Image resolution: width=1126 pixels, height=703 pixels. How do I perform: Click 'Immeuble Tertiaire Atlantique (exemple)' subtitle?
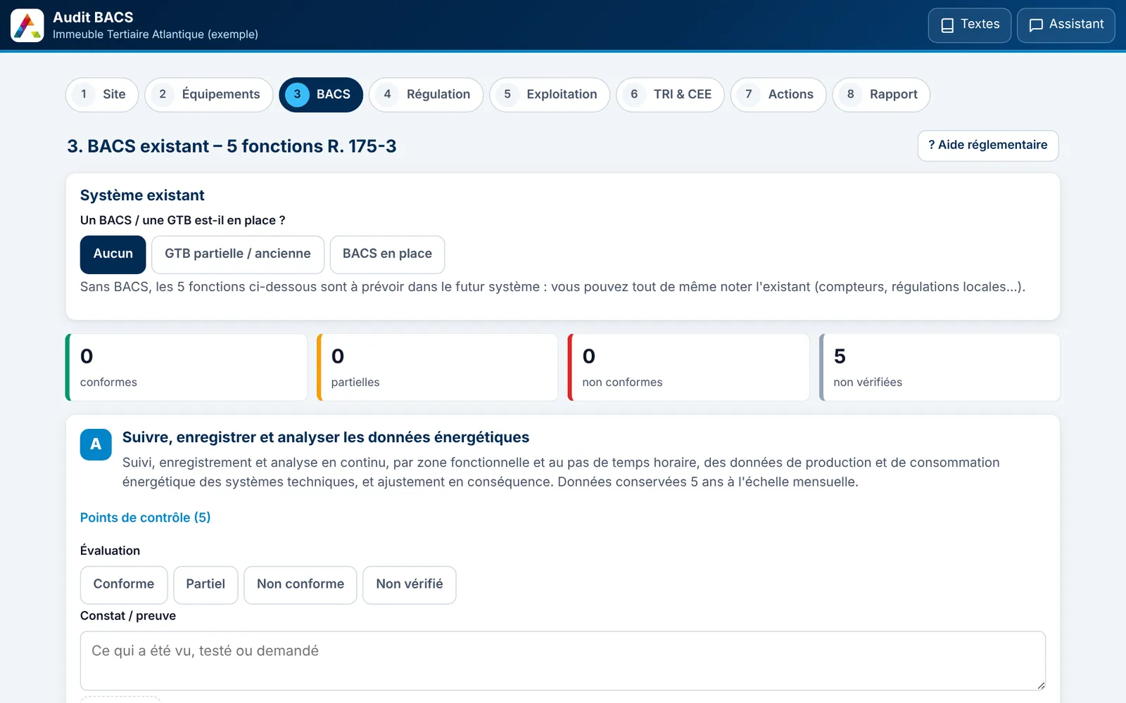click(156, 34)
